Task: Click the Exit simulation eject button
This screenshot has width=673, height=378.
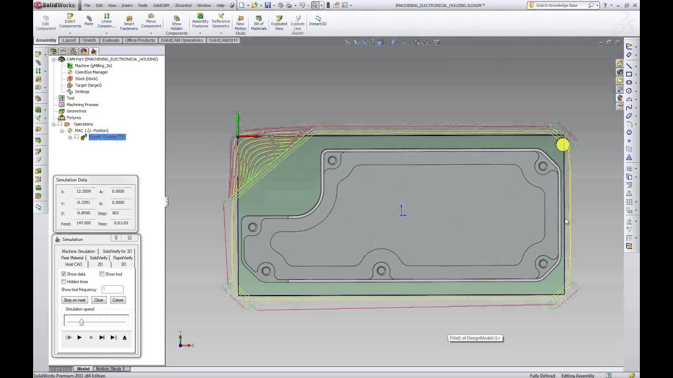Action: [x=125, y=338]
